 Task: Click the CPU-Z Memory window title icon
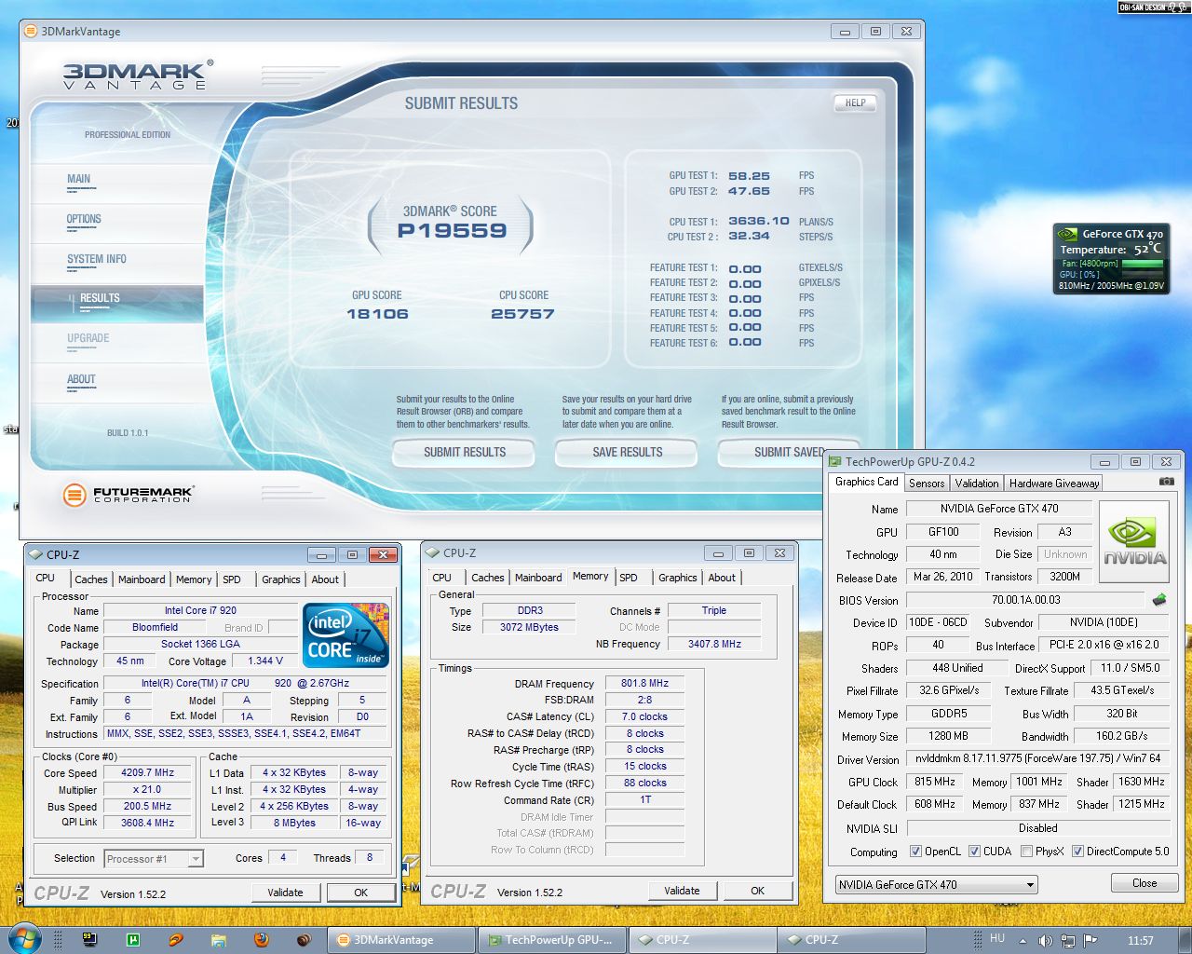[432, 552]
